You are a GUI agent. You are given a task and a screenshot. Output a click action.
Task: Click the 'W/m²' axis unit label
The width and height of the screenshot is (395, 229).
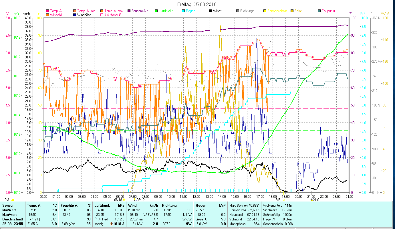point(385,13)
